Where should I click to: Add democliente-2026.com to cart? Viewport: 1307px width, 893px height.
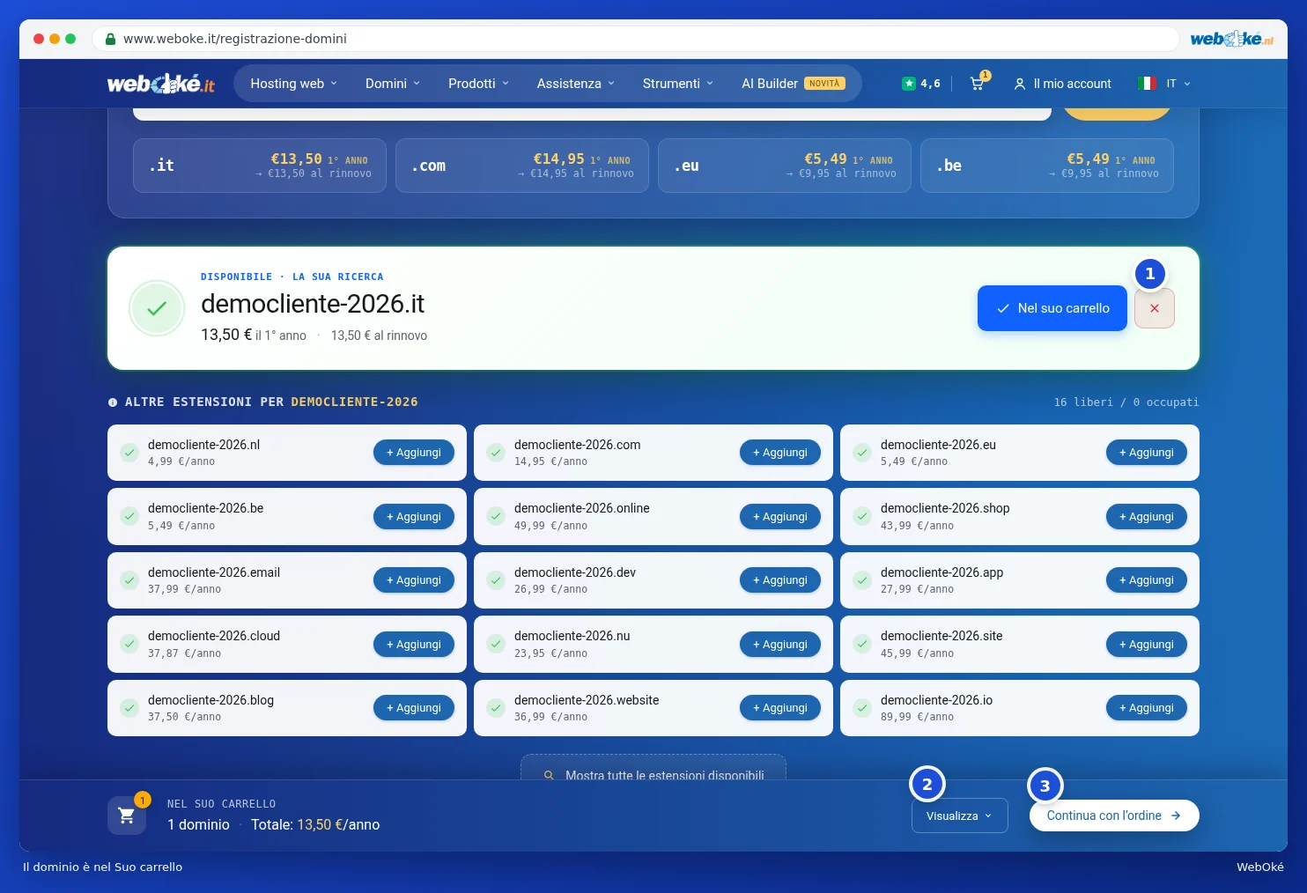click(x=780, y=453)
